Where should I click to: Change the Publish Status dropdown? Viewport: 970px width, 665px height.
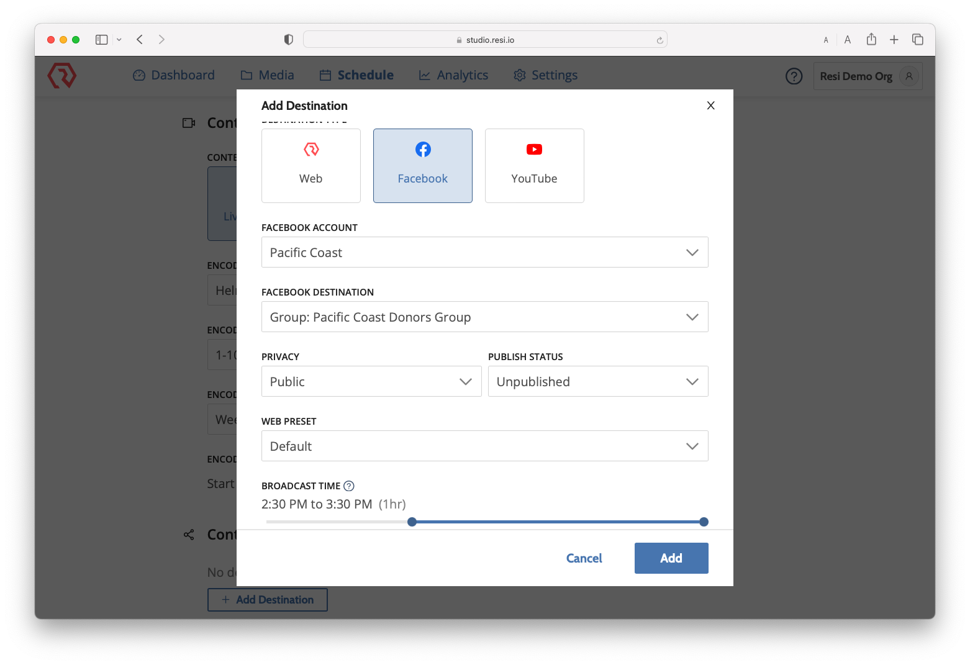coord(597,381)
